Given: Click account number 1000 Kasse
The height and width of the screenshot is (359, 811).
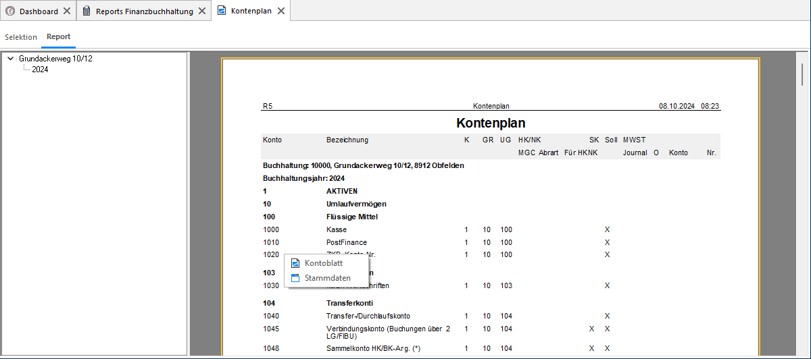Looking at the screenshot, I should [270, 229].
